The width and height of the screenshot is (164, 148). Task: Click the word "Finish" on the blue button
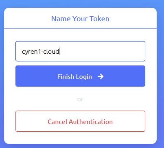coord(66,76)
